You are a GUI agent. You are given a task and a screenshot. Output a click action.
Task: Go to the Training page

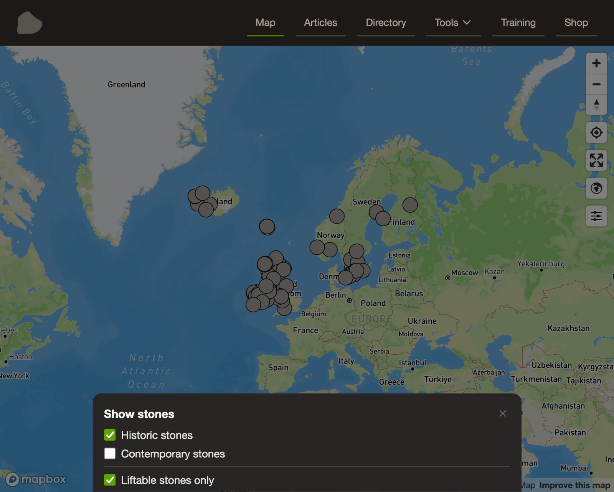tap(518, 23)
